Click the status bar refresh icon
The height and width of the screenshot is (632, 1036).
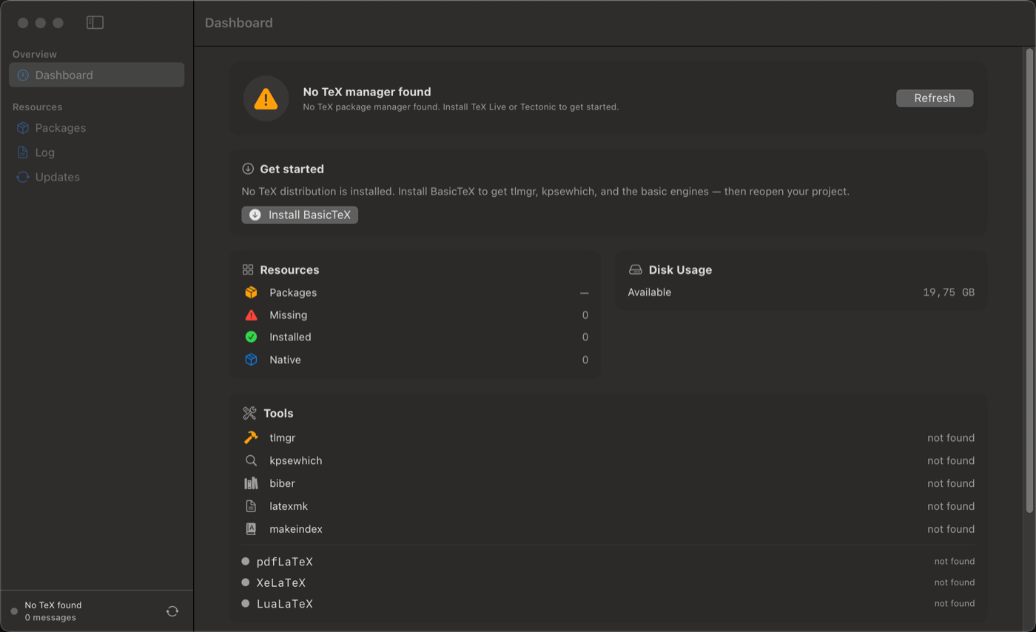click(x=172, y=611)
